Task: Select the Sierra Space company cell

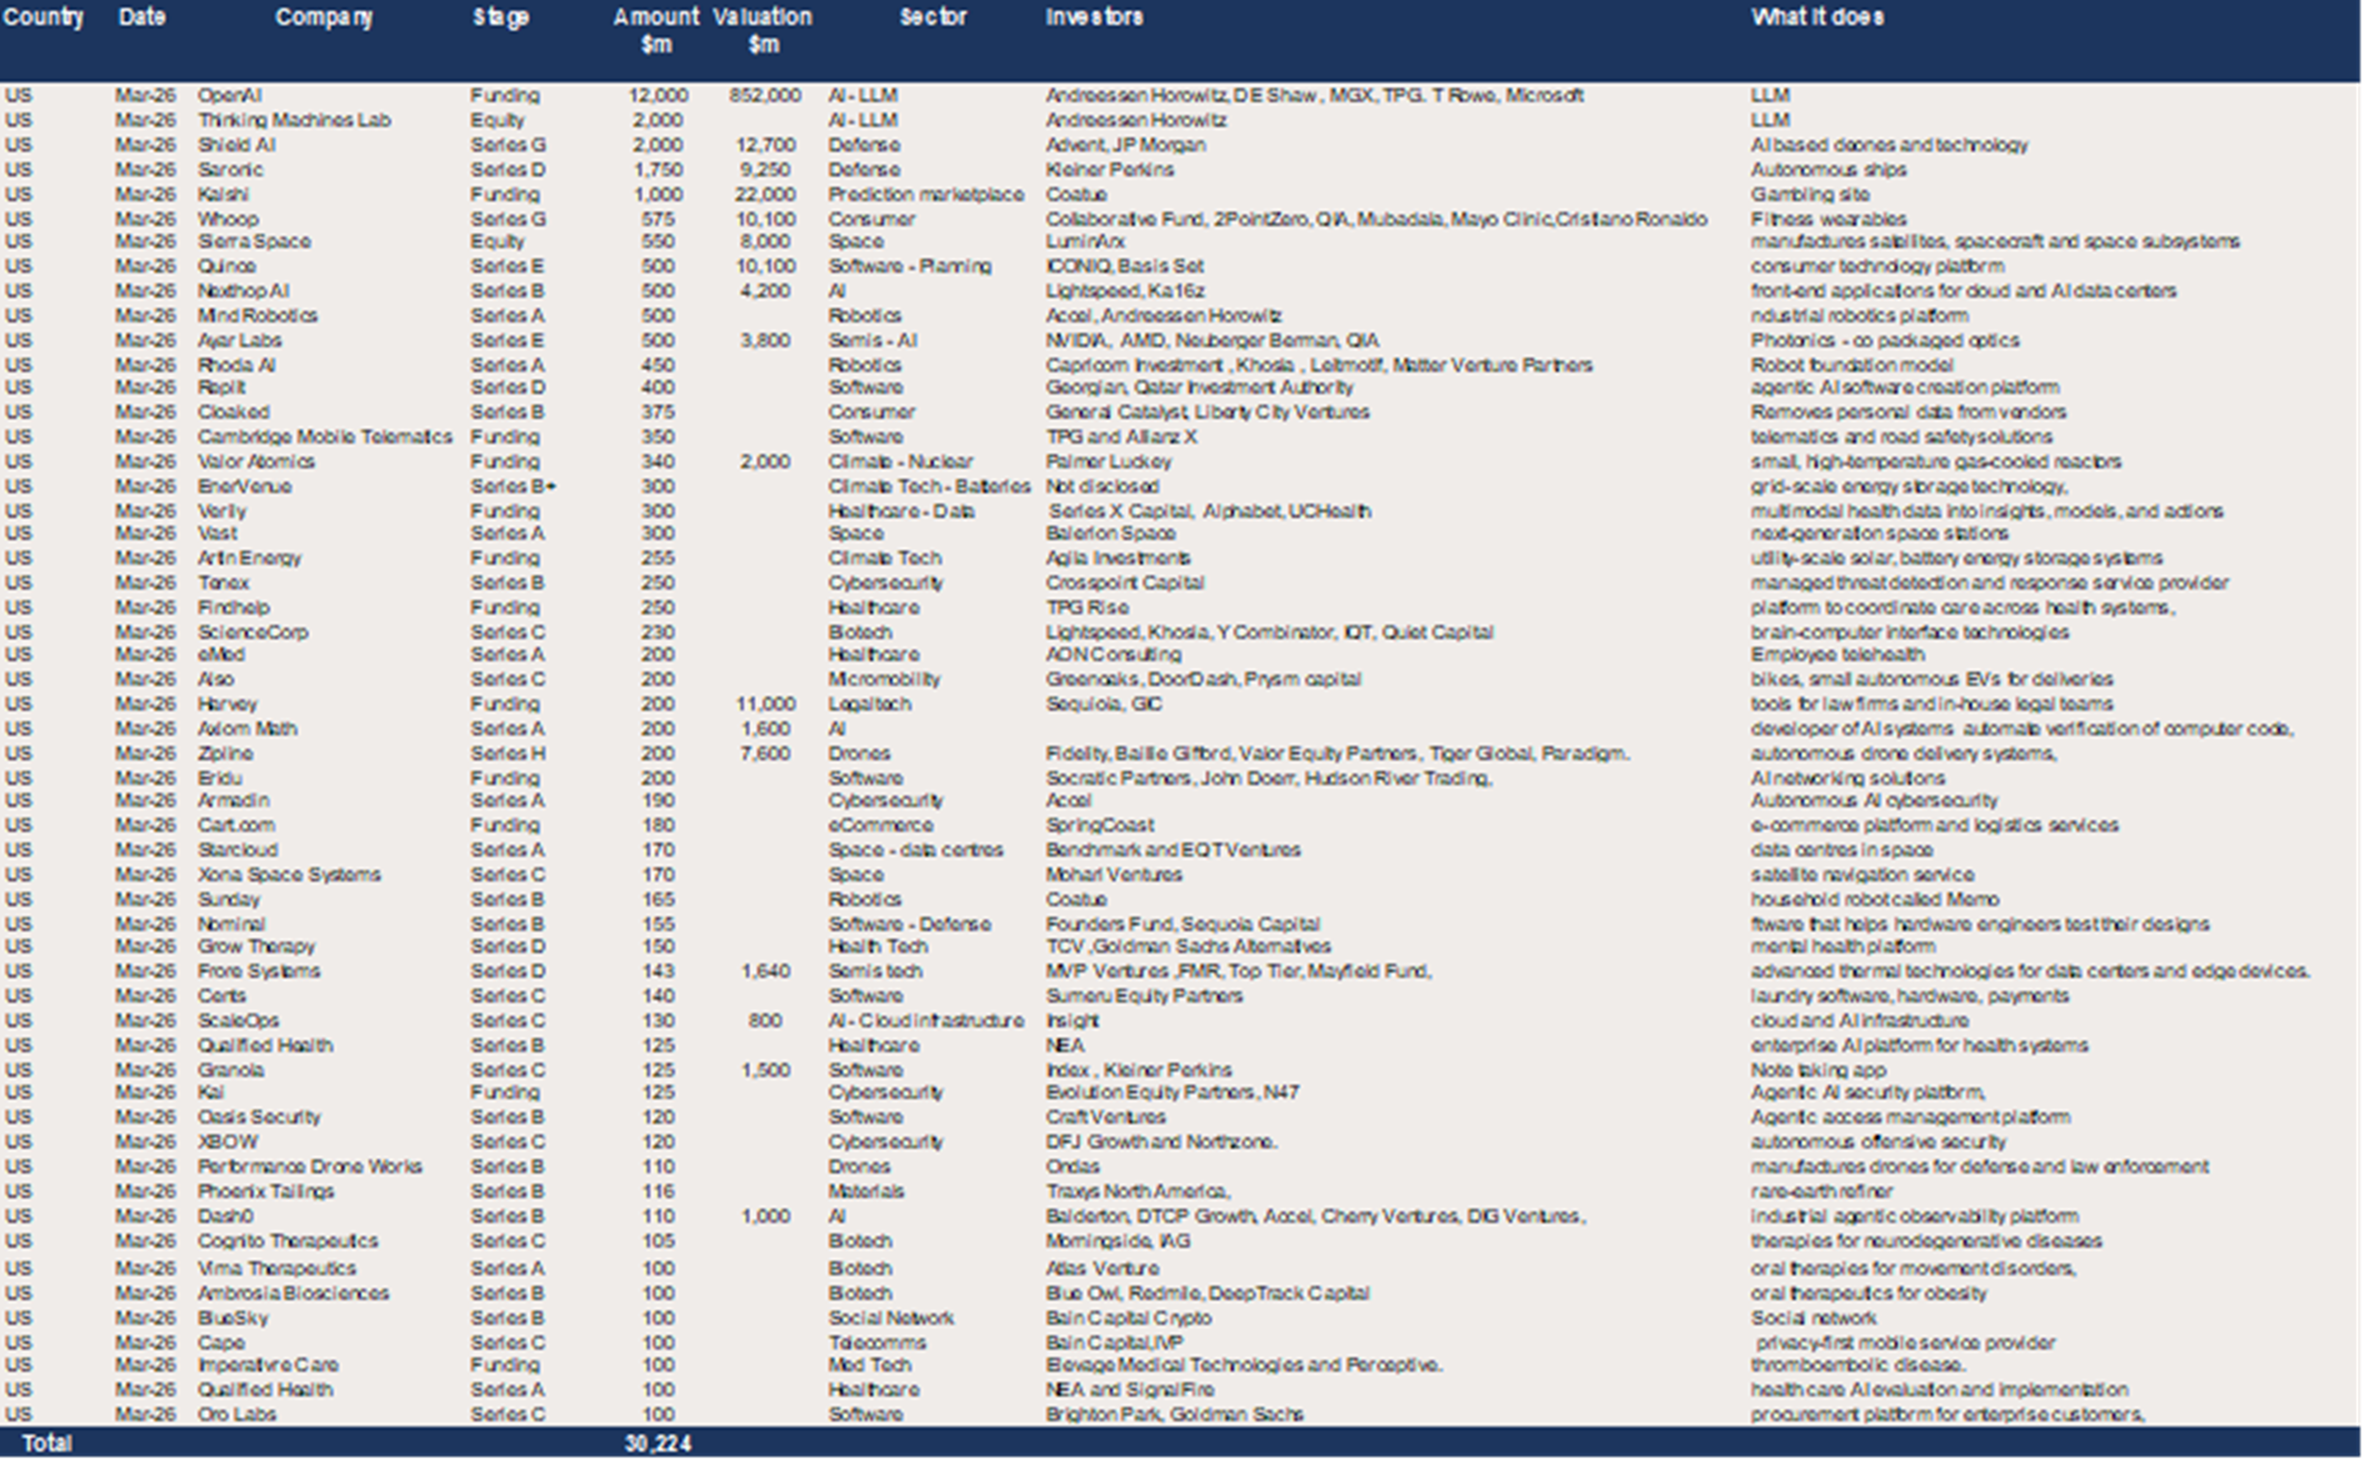Action: (254, 241)
